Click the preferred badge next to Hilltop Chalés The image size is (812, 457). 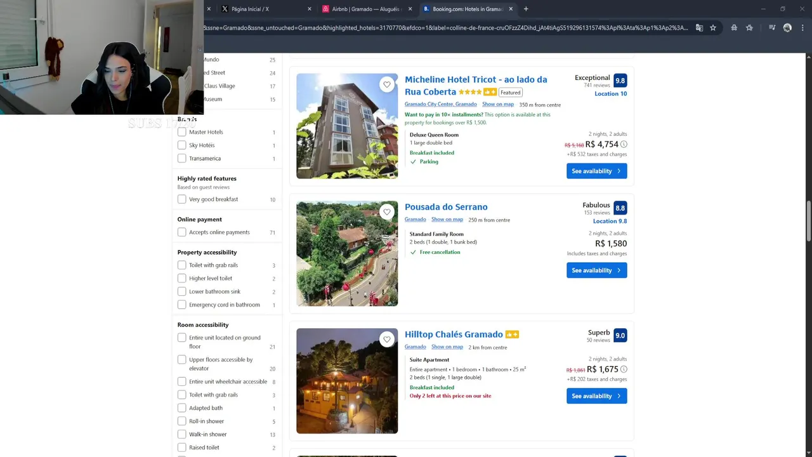512,334
